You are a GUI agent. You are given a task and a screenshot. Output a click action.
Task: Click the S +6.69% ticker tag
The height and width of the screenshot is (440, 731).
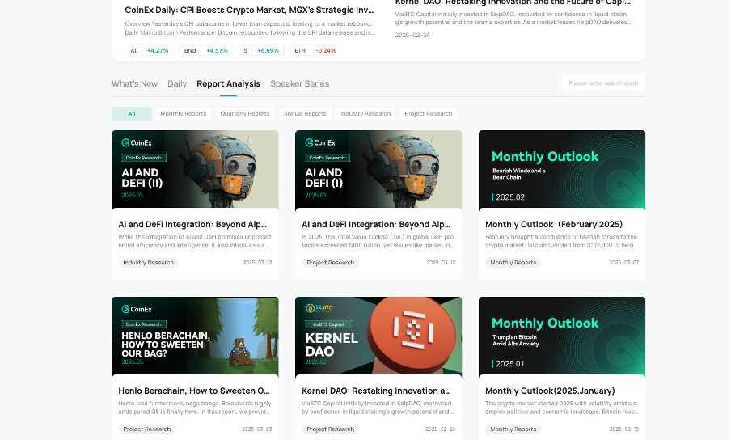[260, 50]
